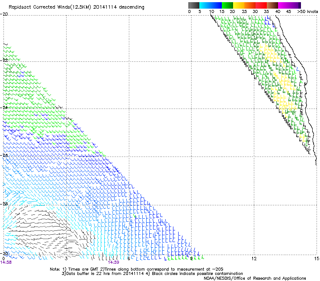Click the green 15-20 knots legend swatch
The image size is (320, 281).
[x=227, y=5]
